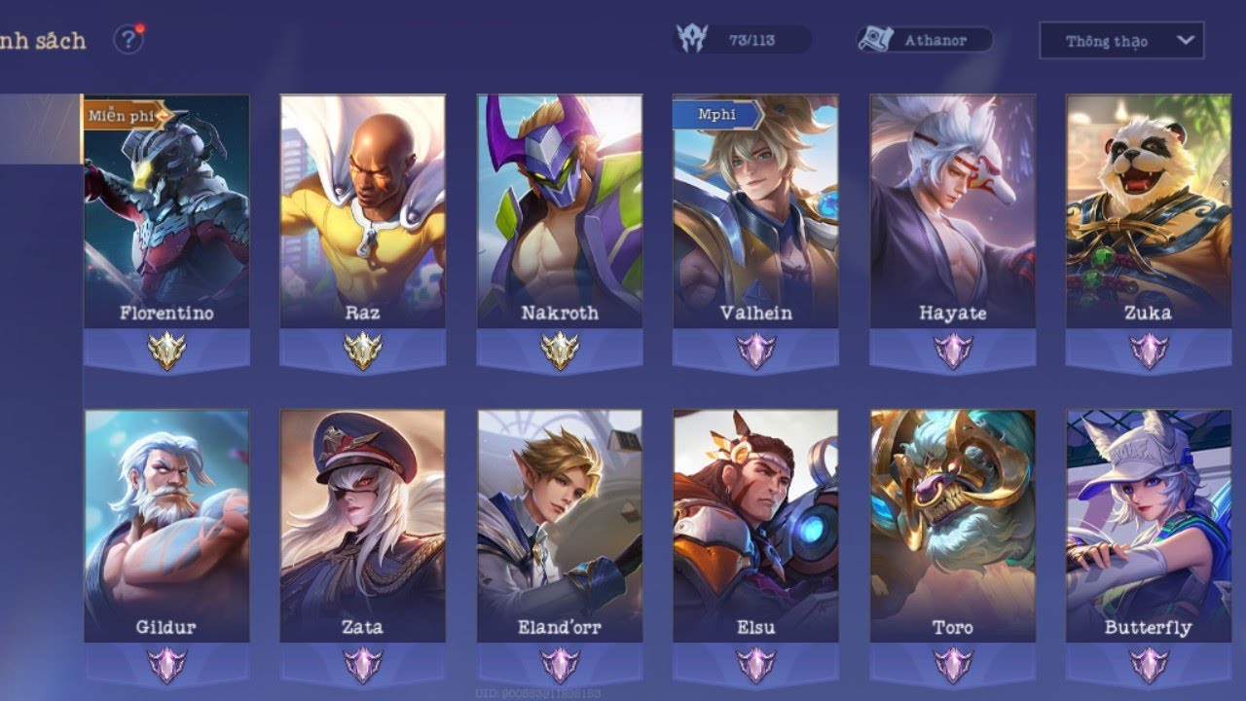Click Valhein's purple mastery emblem

755,351
